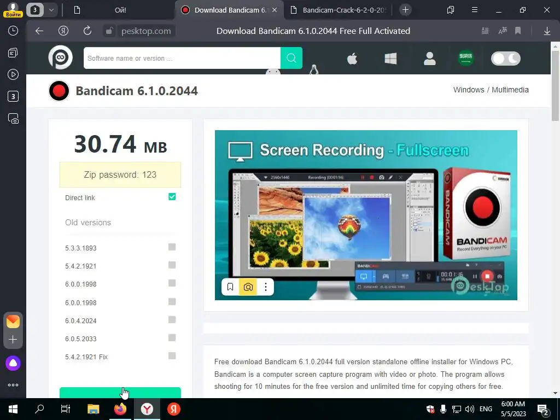Launch Firefox from the taskbar
This screenshot has height=420, width=560.
pyautogui.click(x=120, y=409)
